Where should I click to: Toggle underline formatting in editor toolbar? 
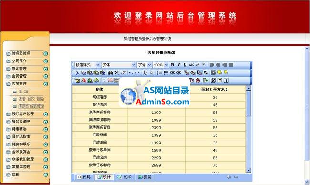pos(185,65)
